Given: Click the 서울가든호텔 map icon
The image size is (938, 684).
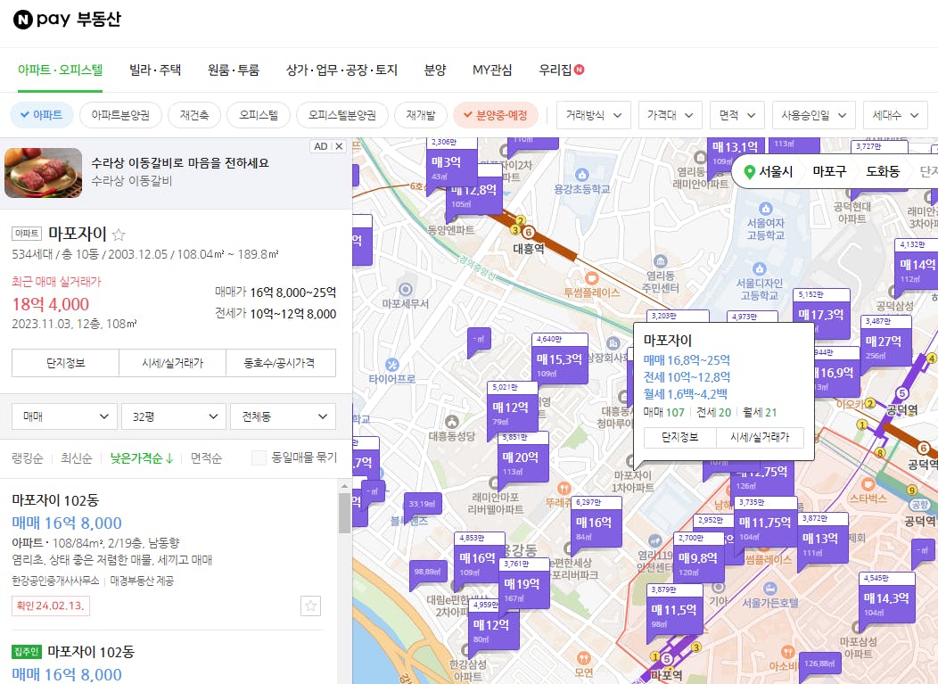Looking at the screenshot, I should point(769,589).
